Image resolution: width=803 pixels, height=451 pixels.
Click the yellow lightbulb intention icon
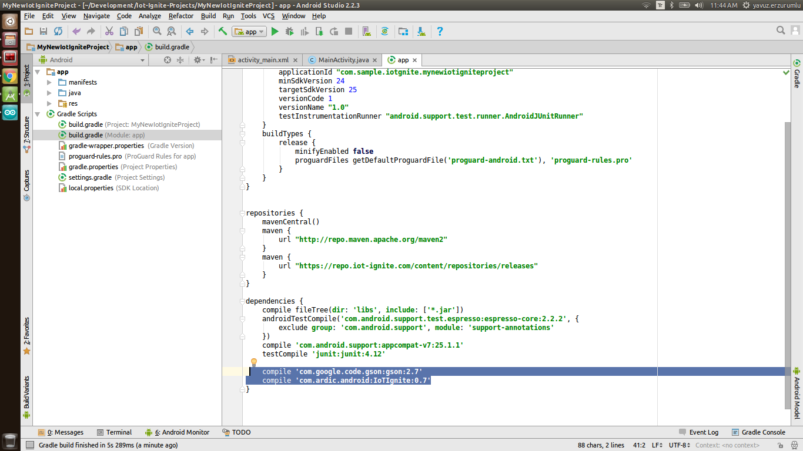pyautogui.click(x=253, y=362)
